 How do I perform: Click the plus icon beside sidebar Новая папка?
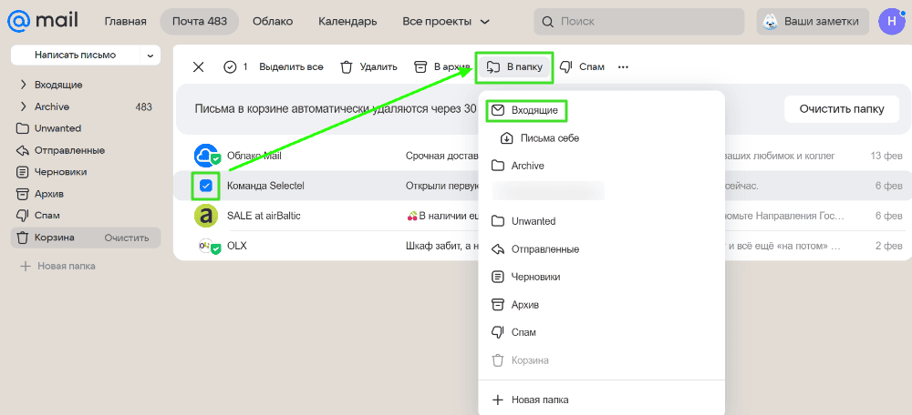pyautogui.click(x=25, y=266)
